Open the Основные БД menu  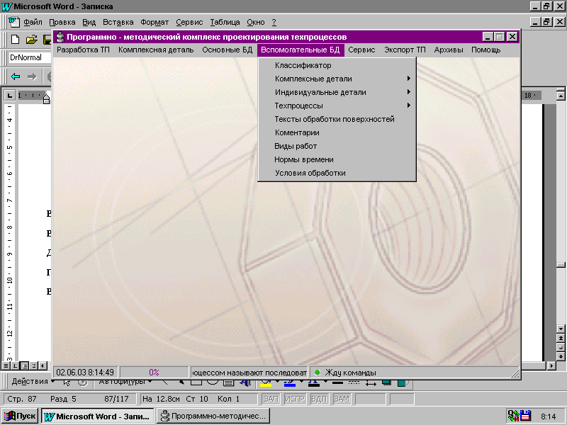click(227, 50)
